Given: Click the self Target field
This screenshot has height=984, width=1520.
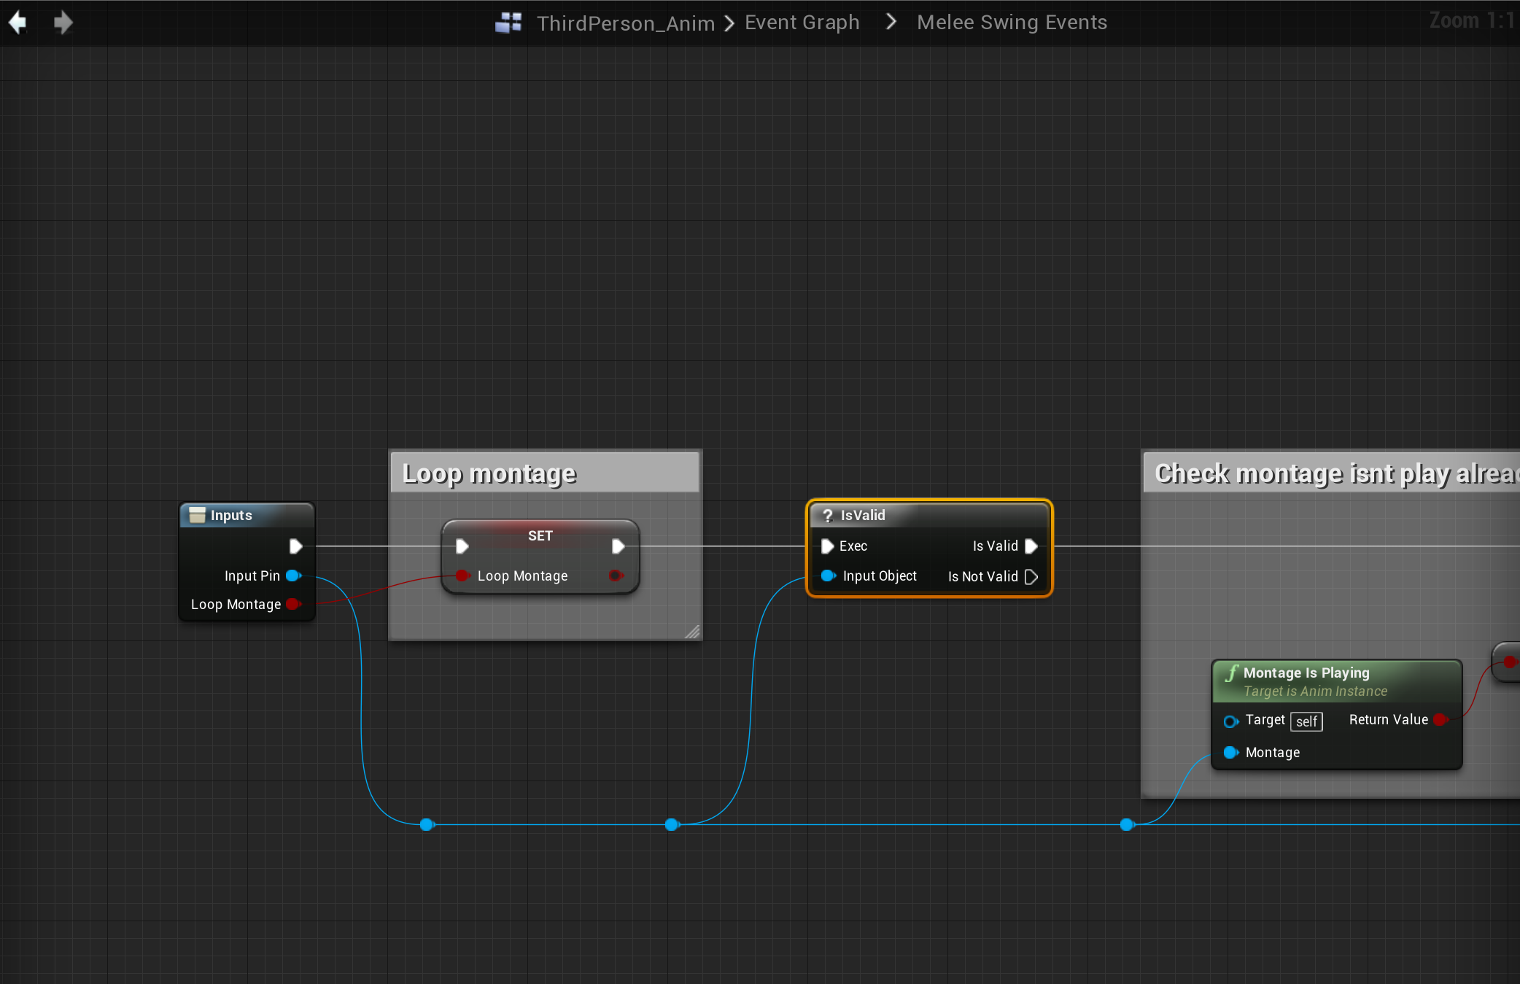Looking at the screenshot, I should [x=1306, y=721].
